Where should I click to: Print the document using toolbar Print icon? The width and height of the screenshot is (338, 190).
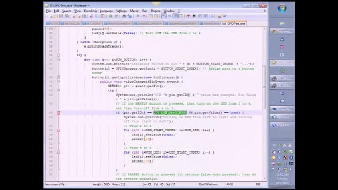[x=84, y=16]
